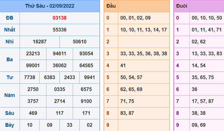This screenshot has width=224, height=131.
Task: Click Tư prize number 9941
Action: click(89, 77)
